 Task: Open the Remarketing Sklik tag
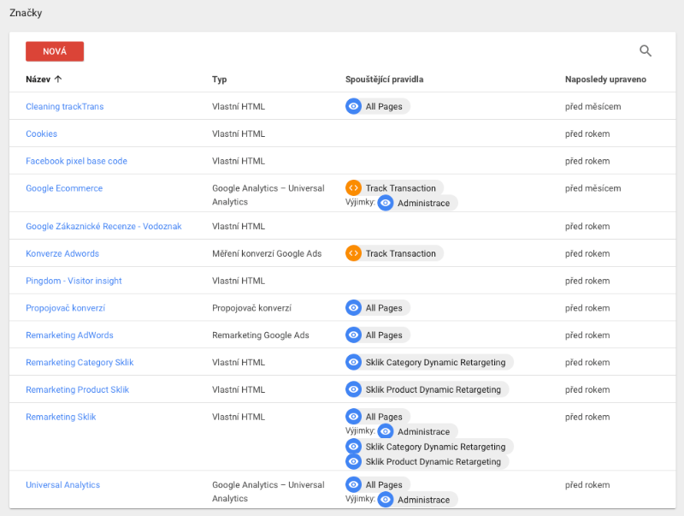click(61, 417)
